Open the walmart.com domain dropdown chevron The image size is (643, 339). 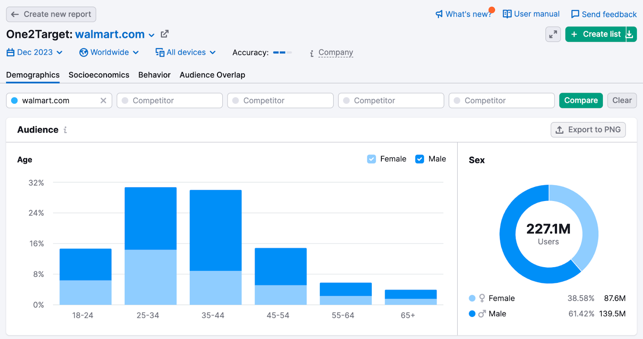click(x=152, y=35)
